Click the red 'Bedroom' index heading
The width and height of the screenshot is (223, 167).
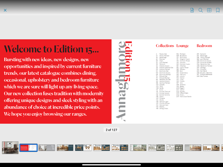click(x=204, y=46)
